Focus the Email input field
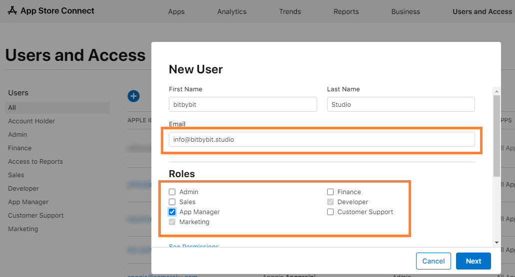 pos(322,139)
